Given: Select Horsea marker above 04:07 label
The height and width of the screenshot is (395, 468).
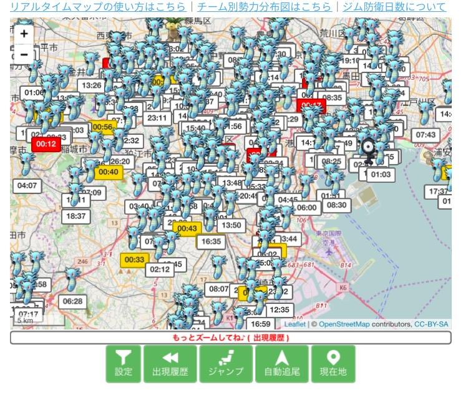Looking at the screenshot, I should 27,163.
